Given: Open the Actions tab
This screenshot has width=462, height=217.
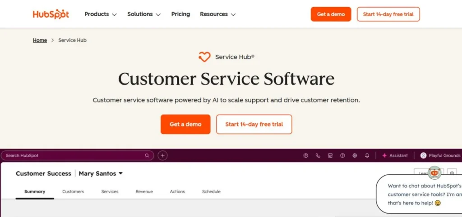Looking at the screenshot, I should [x=177, y=192].
